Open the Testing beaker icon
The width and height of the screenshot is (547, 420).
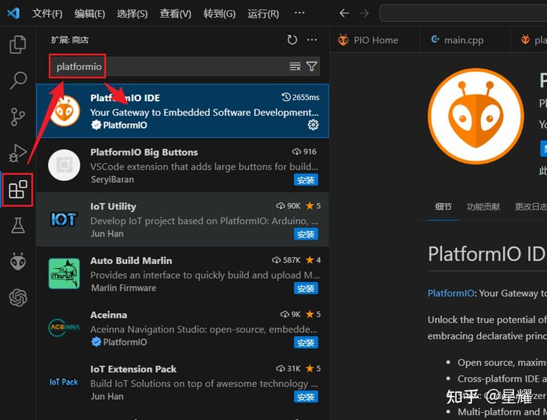tap(17, 225)
